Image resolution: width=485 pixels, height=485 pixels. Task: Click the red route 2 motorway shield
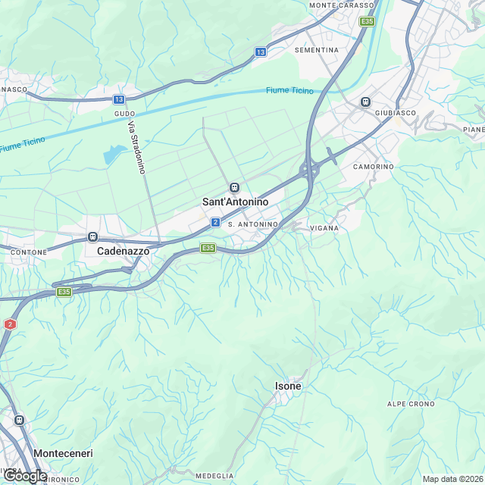(x=10, y=324)
